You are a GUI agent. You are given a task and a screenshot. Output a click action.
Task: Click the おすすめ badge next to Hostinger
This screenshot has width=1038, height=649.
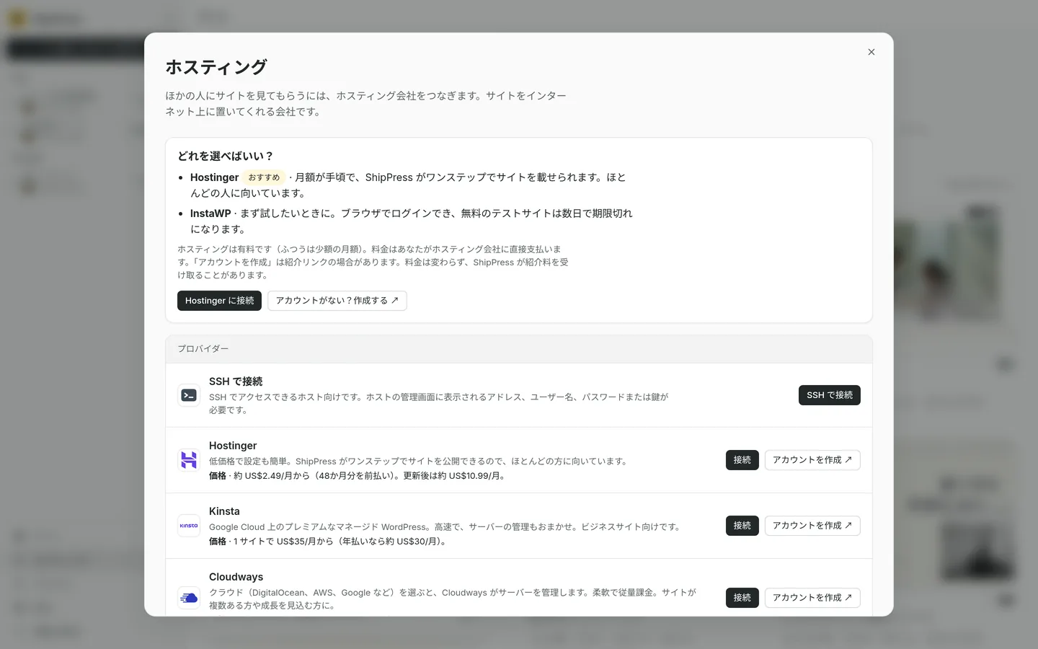click(264, 177)
